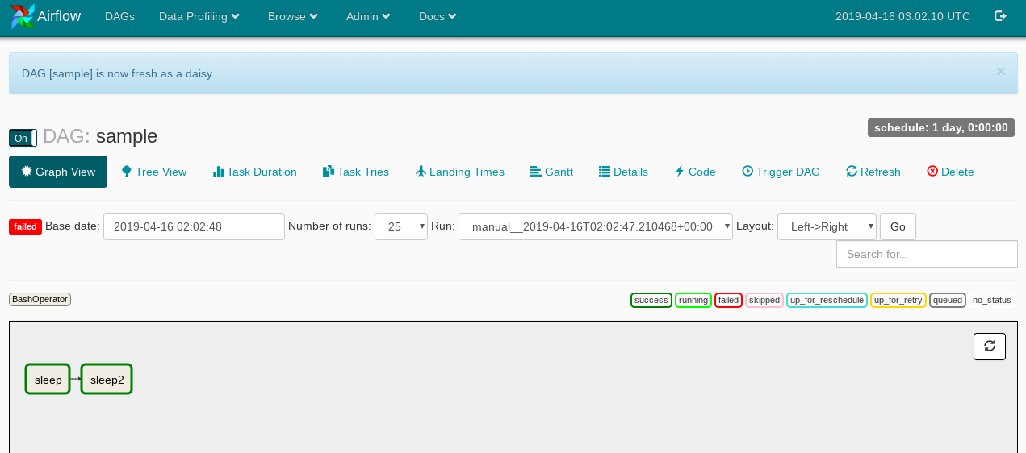This screenshot has height=453, width=1026.
Task: Click the Delete DAG link
Action: [x=950, y=172]
